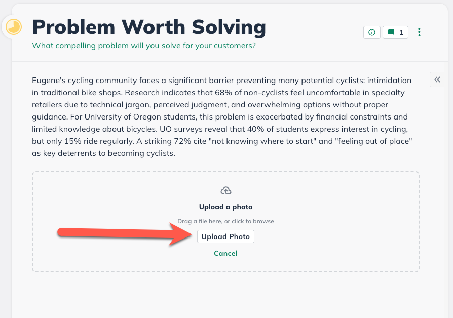This screenshot has width=453, height=318.
Task: Click the Upload Photo button
Action: (225, 236)
